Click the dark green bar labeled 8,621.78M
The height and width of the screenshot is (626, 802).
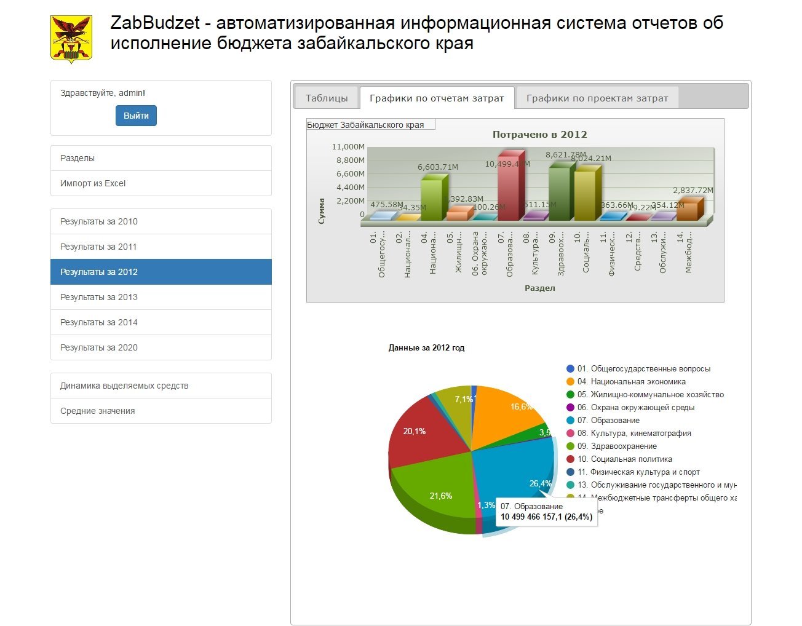[x=562, y=191]
